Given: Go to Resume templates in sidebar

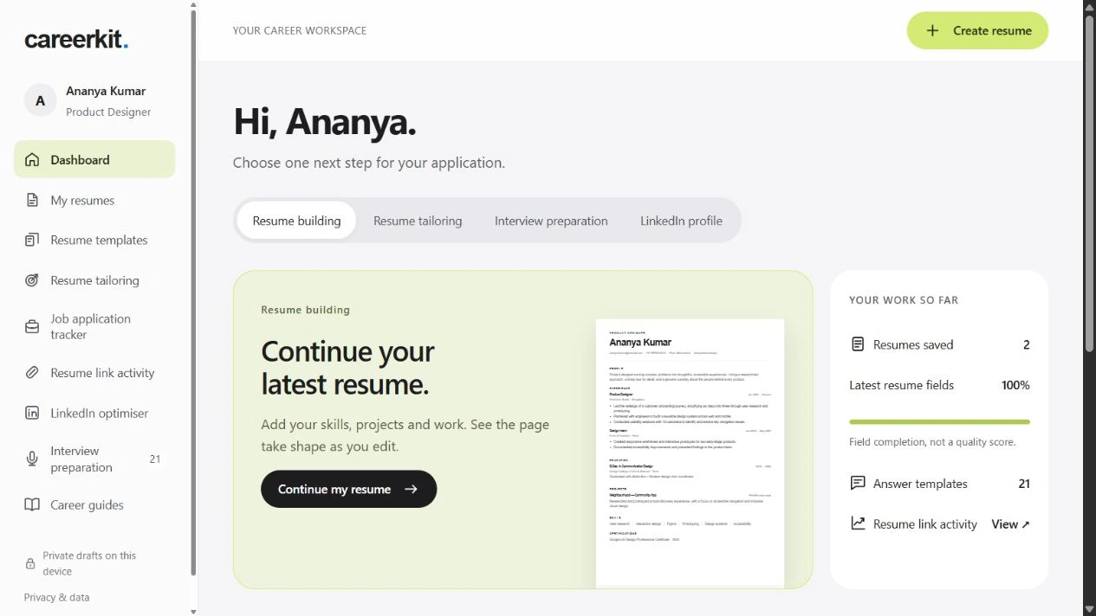Looking at the screenshot, I should click(94, 240).
